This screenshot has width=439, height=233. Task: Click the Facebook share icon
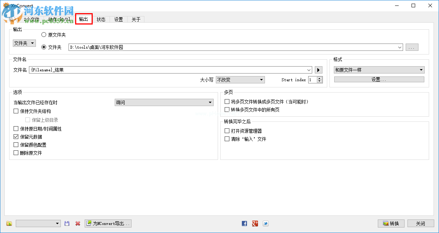[244, 223]
